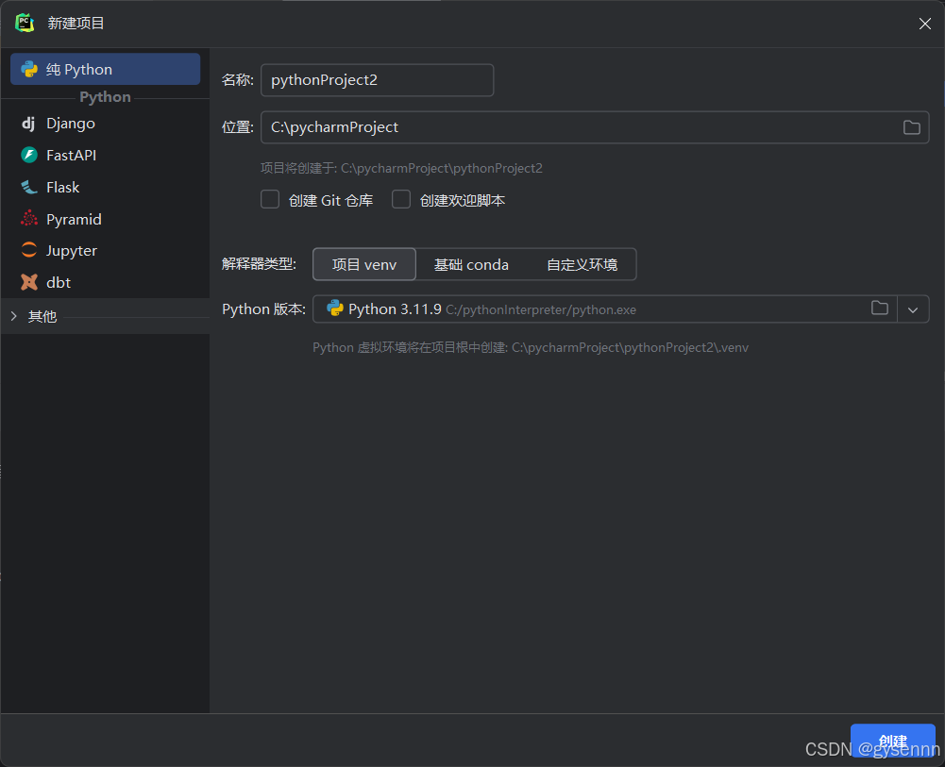Screen dimensions: 945x767
Task: Browse for the project location folder
Action: pyautogui.click(x=911, y=127)
